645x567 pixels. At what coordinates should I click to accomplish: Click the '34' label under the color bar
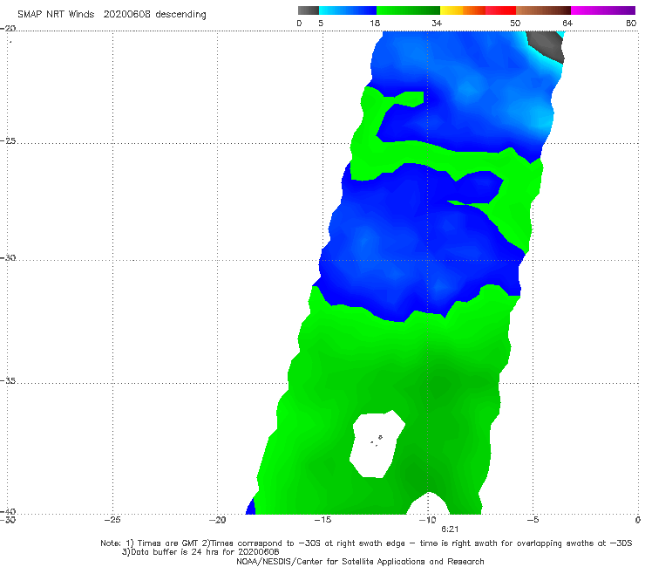(437, 24)
